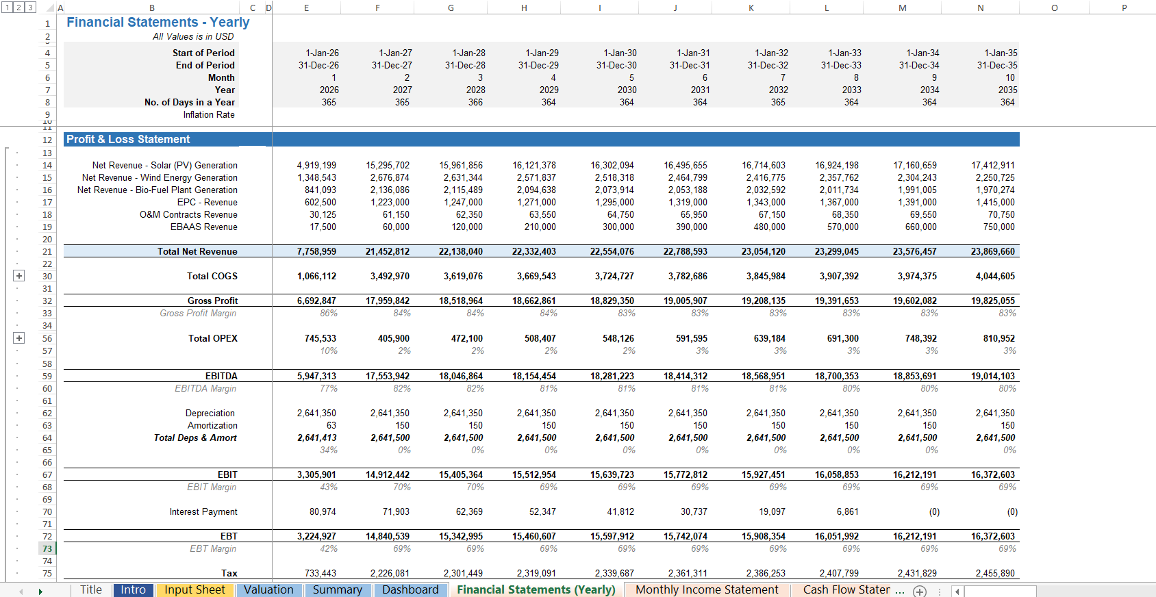The height and width of the screenshot is (597, 1156).
Task: Select row 21 header
Action: 47,251
